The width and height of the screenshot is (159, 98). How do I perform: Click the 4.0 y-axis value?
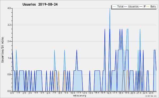point(9,8)
